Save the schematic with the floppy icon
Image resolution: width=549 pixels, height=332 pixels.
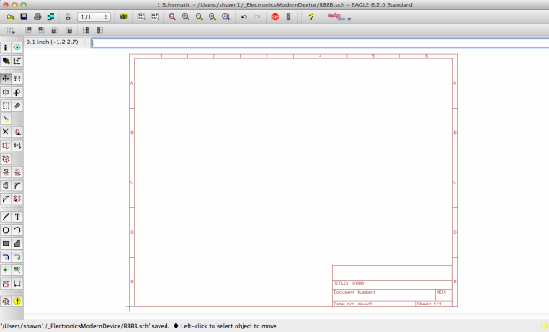(24, 17)
